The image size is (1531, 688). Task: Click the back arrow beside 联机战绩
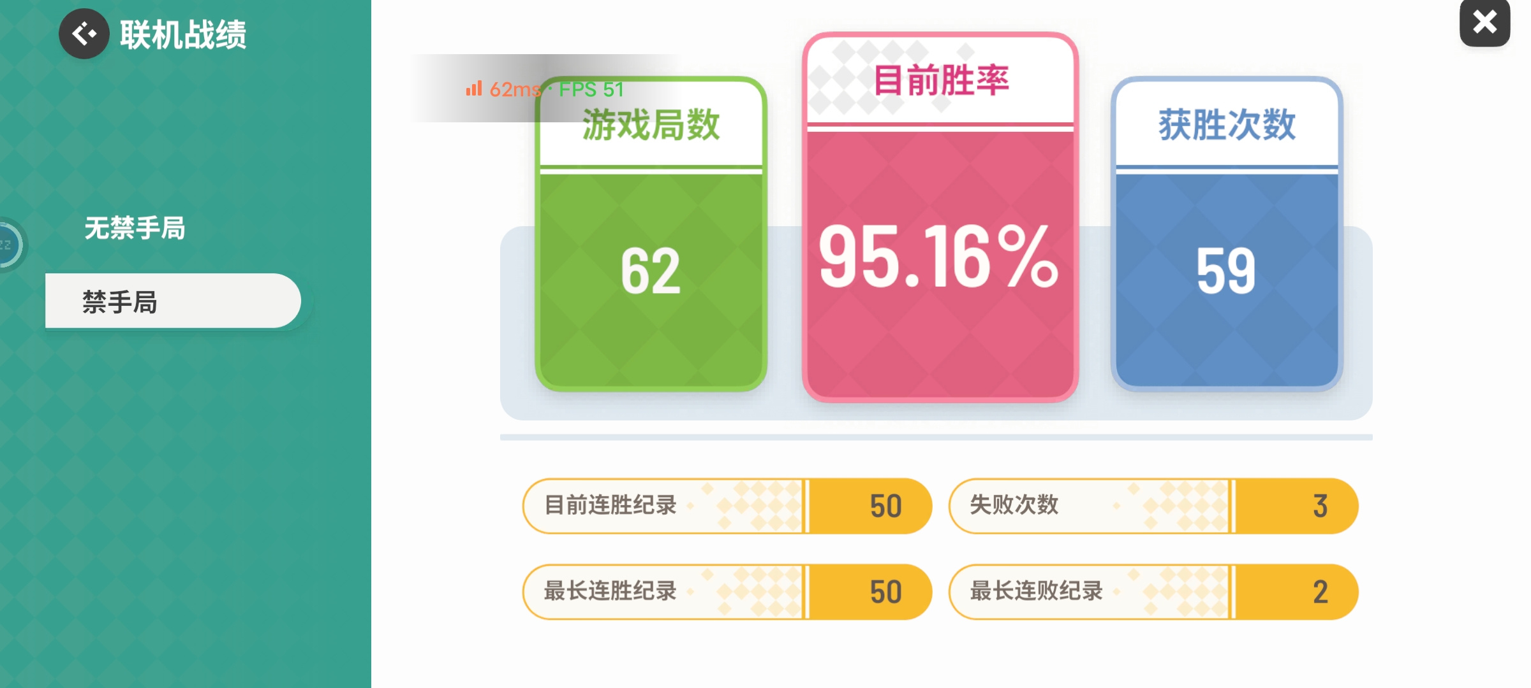point(84,34)
